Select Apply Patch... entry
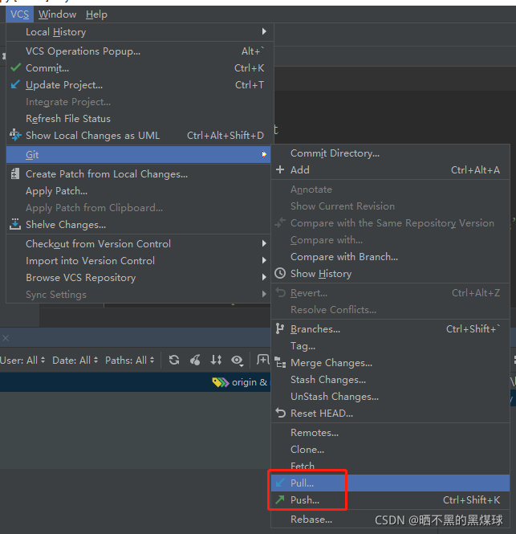Viewport: 516px width, 534px height. (x=139, y=191)
